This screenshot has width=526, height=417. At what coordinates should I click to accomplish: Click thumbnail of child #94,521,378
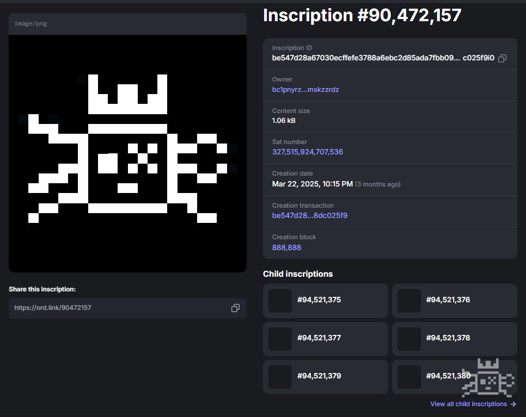[409, 339]
